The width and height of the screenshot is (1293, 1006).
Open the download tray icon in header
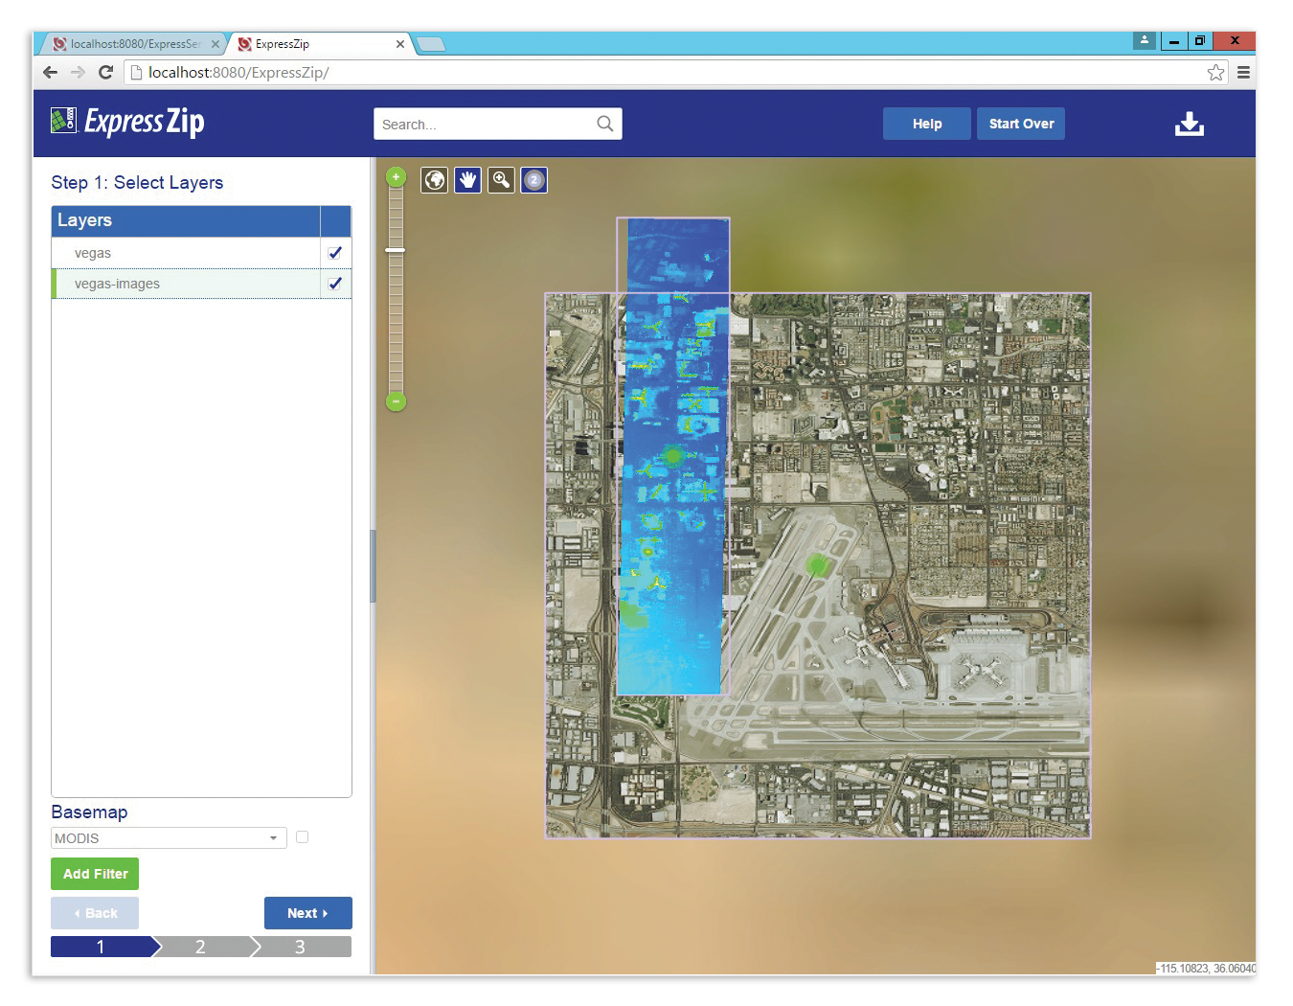[1189, 124]
